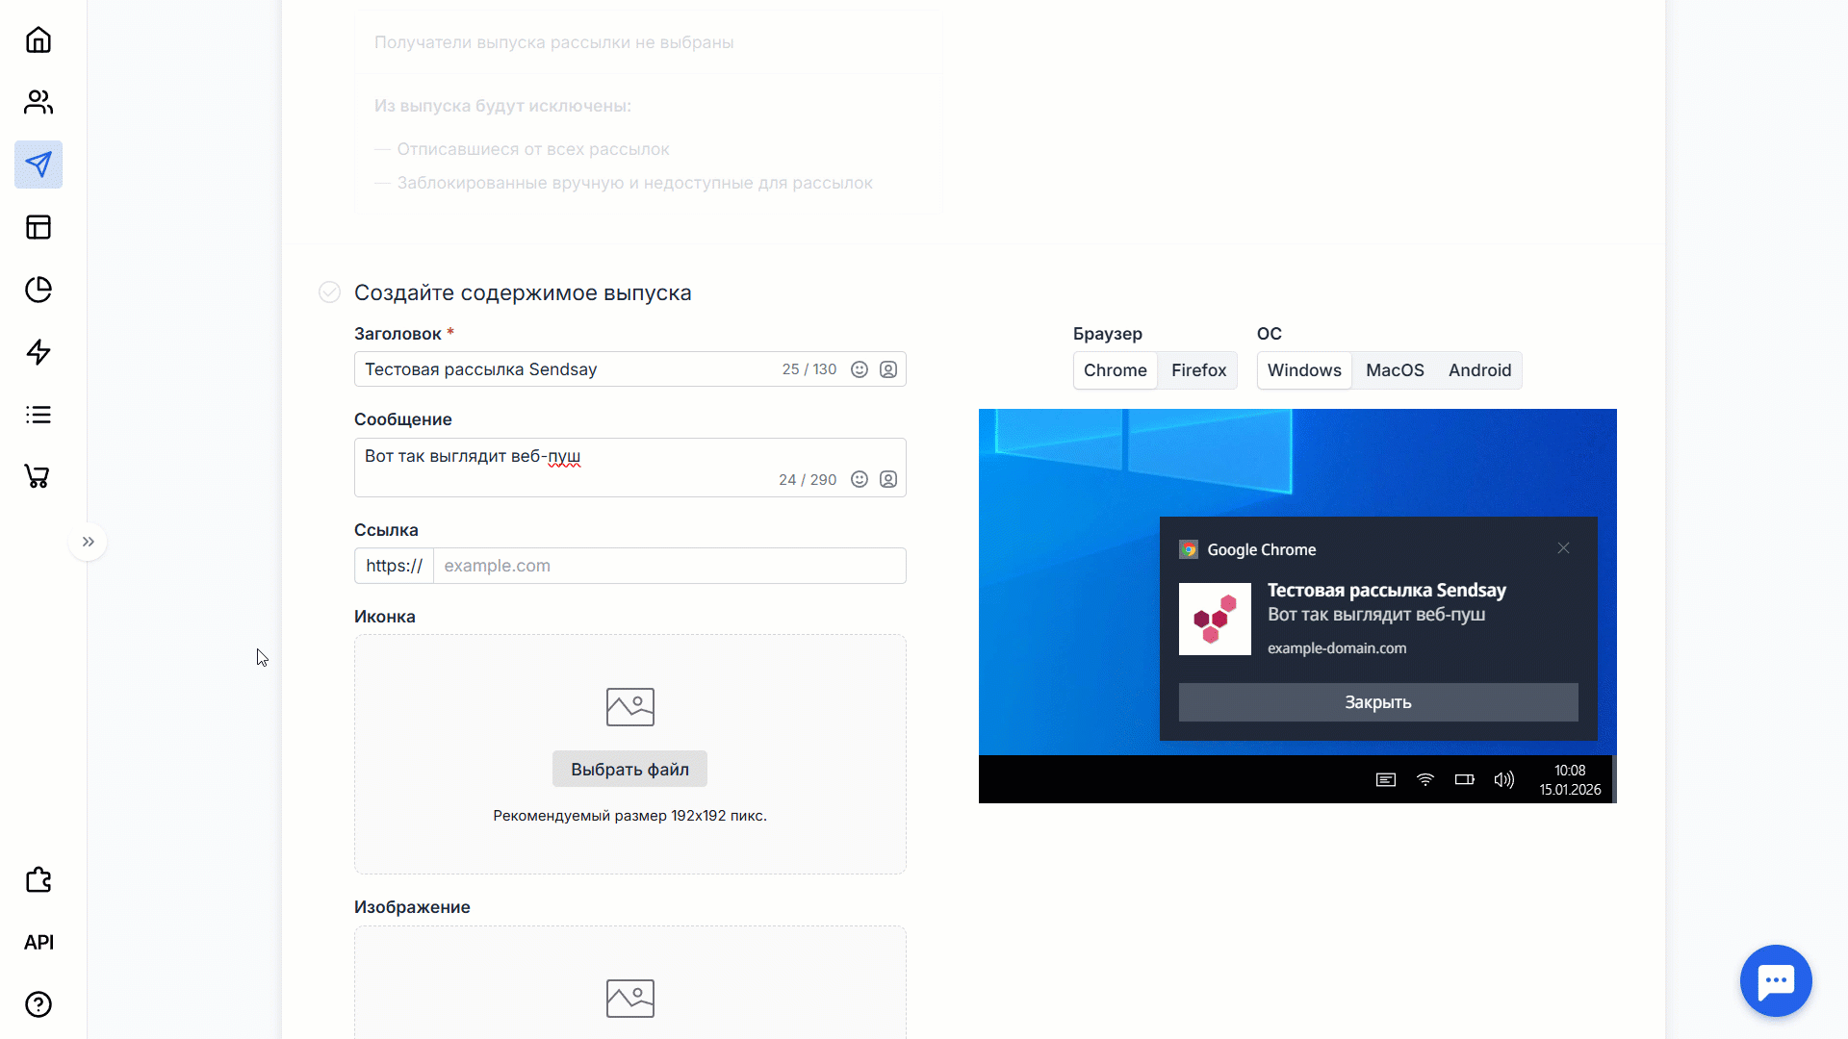Select the paper plane campaigns icon
Screen dimensions: 1848x1039
point(38,165)
